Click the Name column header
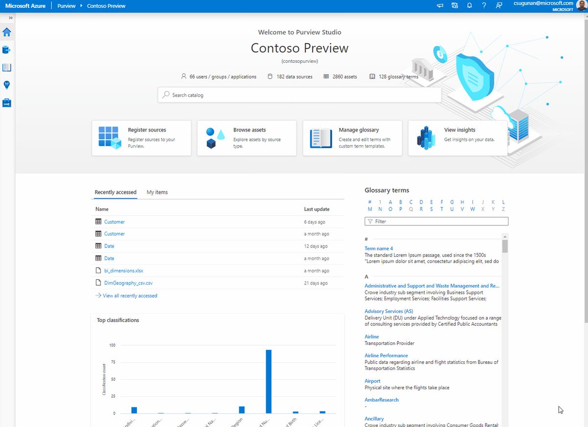 [102, 209]
